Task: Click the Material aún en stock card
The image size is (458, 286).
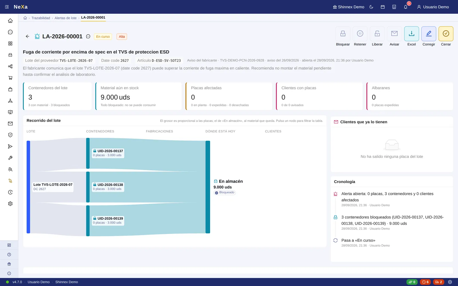Action: pyautogui.click(x=139, y=96)
